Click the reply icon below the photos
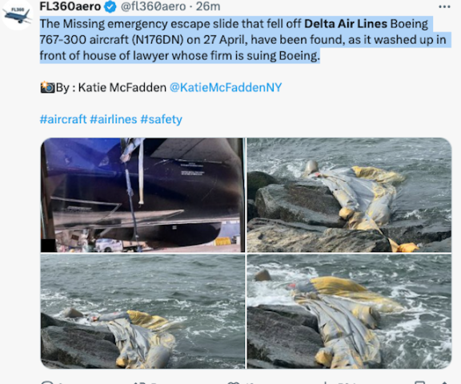 (47, 382)
